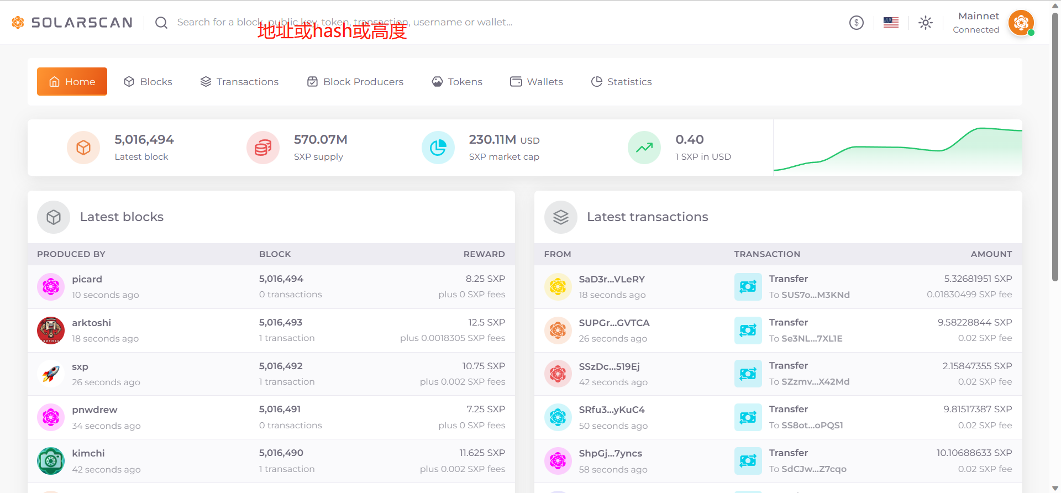The image size is (1061, 493).
Task: Open the currency selector dollar icon
Action: 857,23
